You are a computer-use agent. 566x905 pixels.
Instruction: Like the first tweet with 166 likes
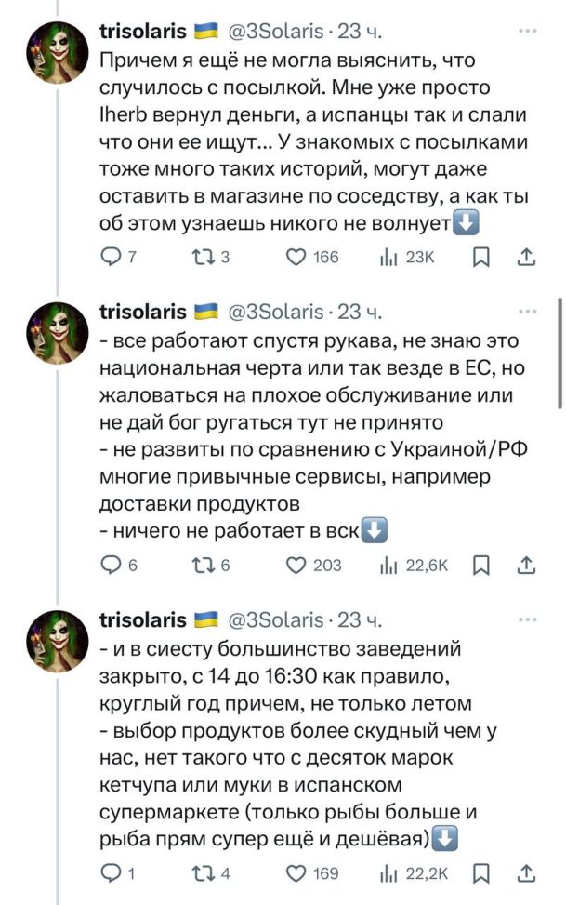point(297,257)
